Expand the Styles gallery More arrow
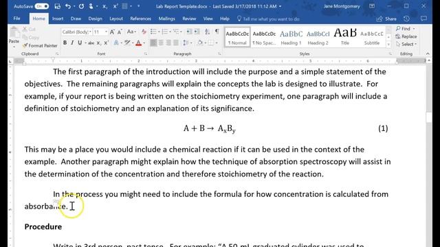Screen dimensions: 440x247 [388, 44]
